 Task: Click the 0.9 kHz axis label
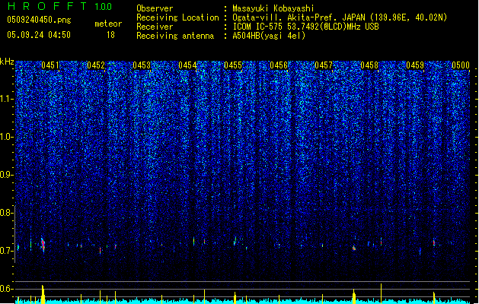coord(6,175)
